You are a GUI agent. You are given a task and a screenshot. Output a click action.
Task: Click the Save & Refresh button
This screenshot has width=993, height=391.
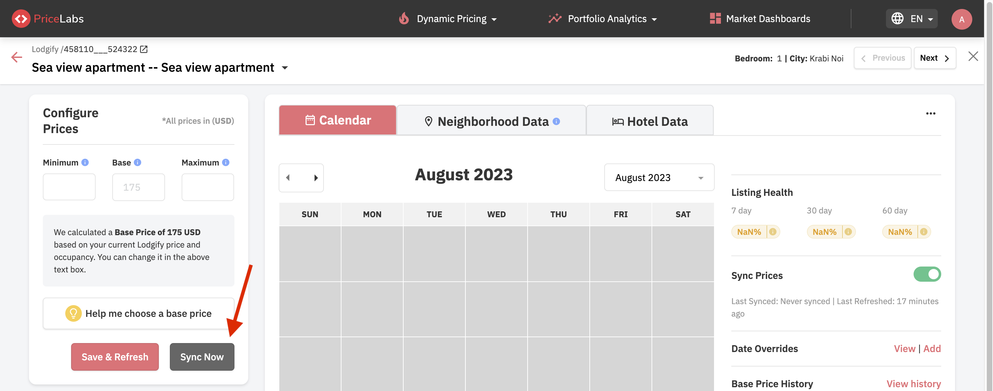tap(115, 357)
